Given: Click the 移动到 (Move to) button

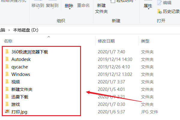Looking at the screenshot, I should coord(38,5).
